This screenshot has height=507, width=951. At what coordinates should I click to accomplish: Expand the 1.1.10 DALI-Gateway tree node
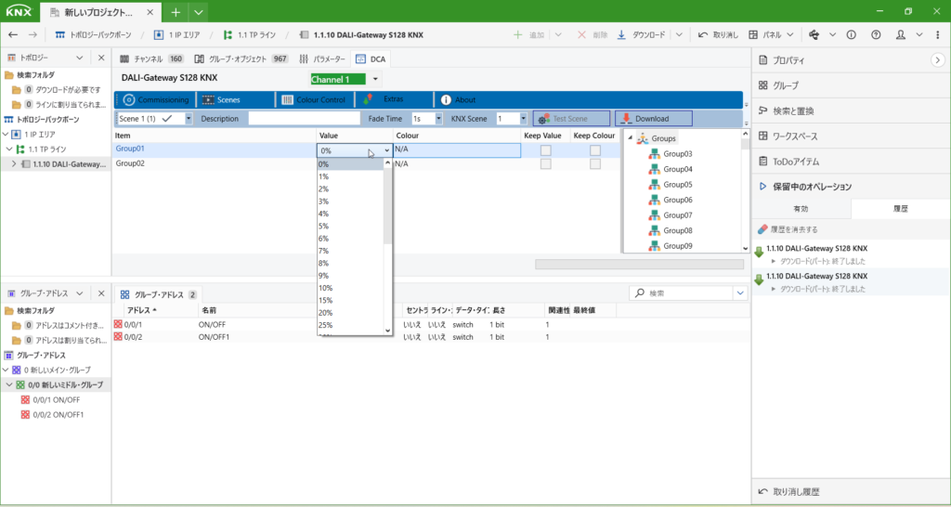click(14, 163)
